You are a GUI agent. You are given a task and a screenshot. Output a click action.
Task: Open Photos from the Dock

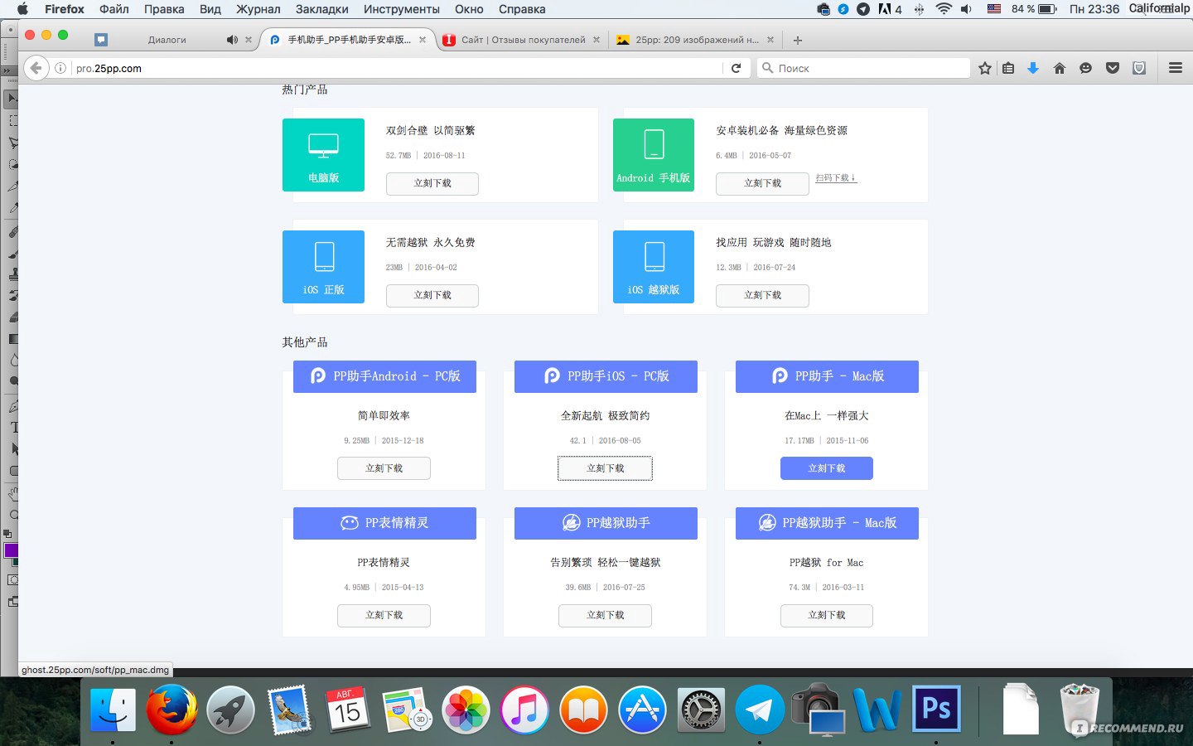(466, 710)
